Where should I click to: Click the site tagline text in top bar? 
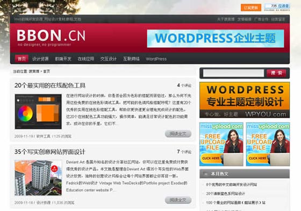[x=47, y=19]
